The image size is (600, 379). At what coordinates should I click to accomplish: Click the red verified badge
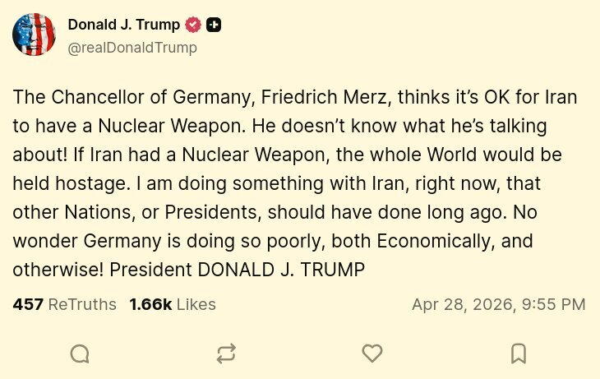pos(193,25)
